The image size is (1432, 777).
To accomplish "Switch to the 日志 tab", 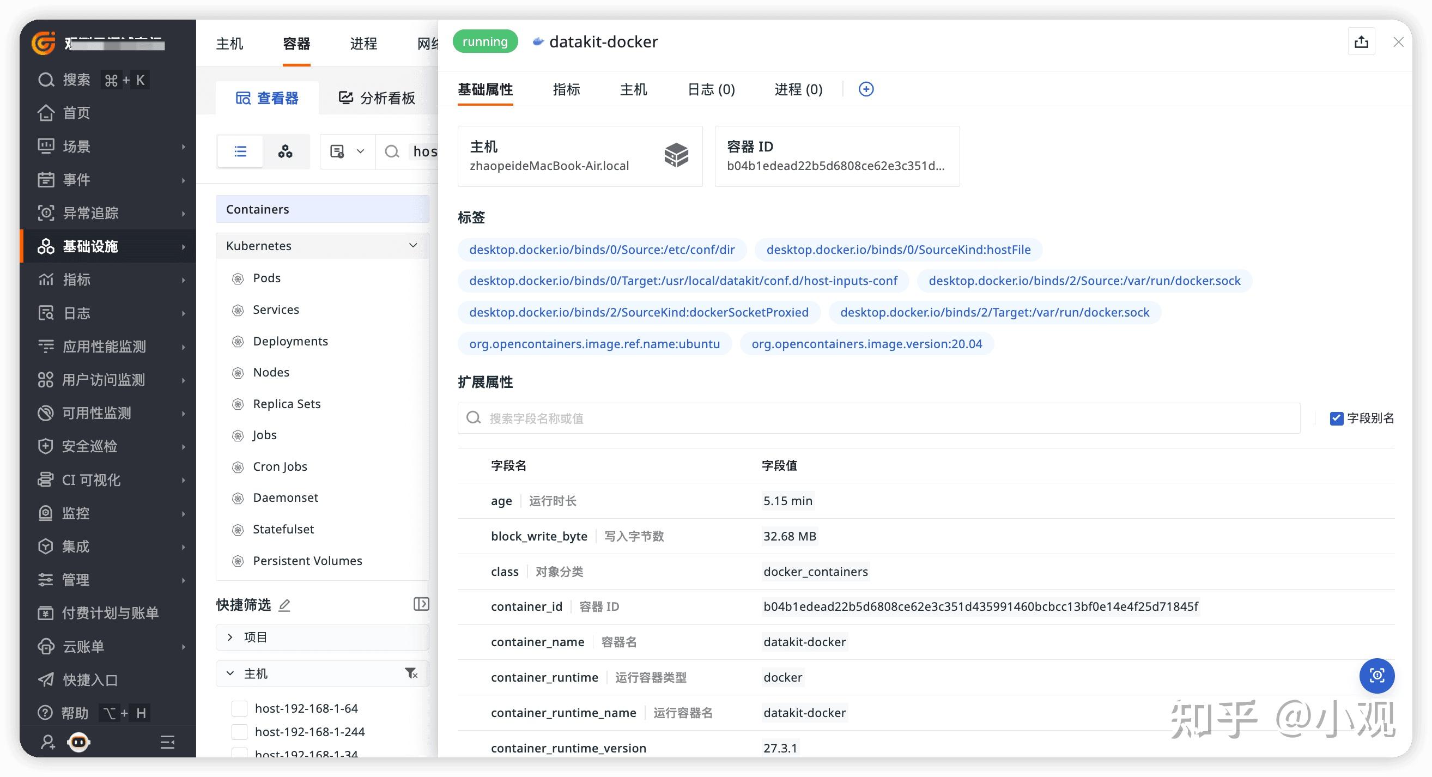I will coord(711,89).
